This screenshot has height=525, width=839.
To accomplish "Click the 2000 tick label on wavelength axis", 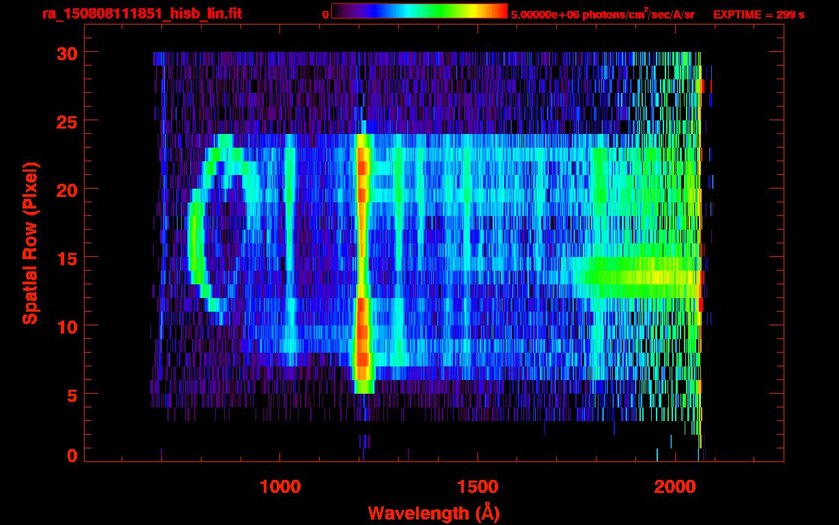I will click(x=674, y=487).
